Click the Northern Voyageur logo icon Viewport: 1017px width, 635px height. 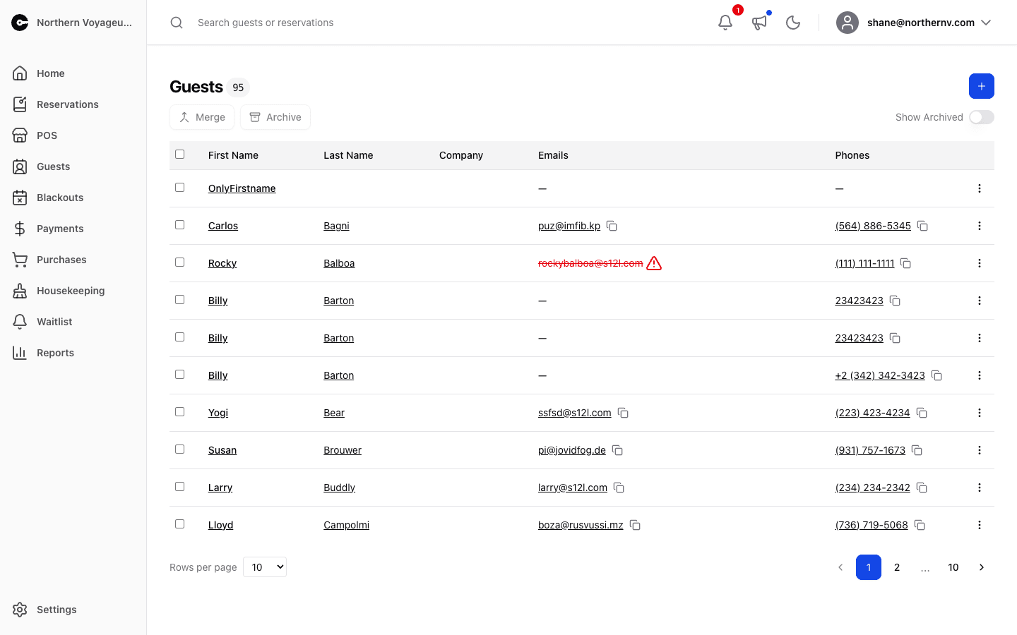(x=20, y=23)
